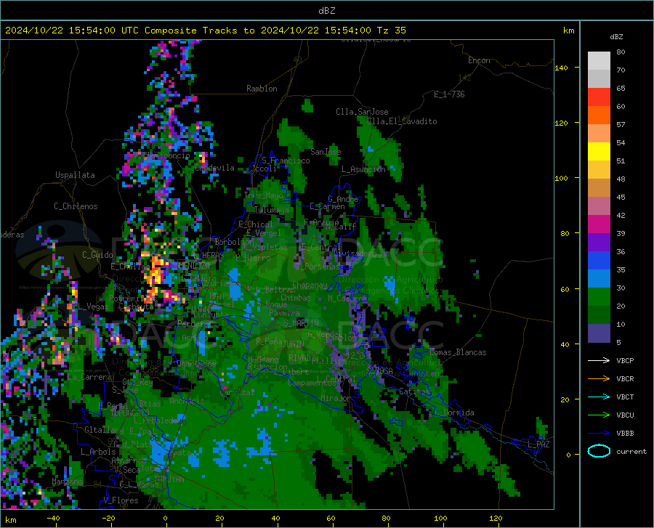Click the 'L_PAZ' map label
This screenshot has width=654, height=528.
538,444
